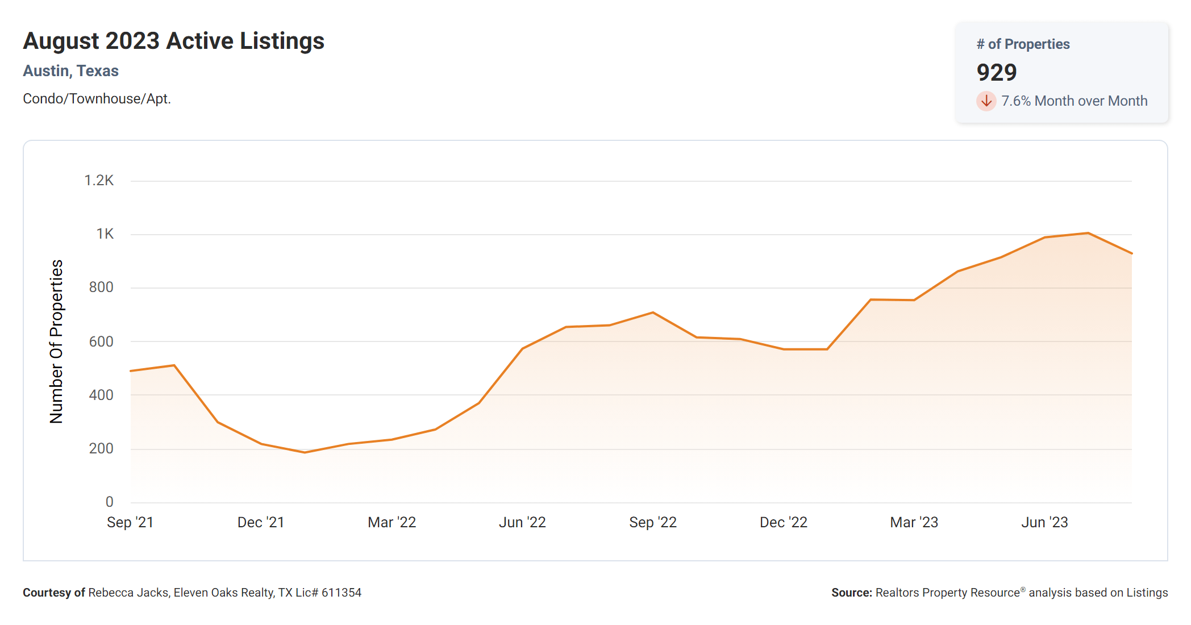This screenshot has width=1191, height=625.
Task: Click the Austin, Texas subtitle
Action: click(70, 71)
